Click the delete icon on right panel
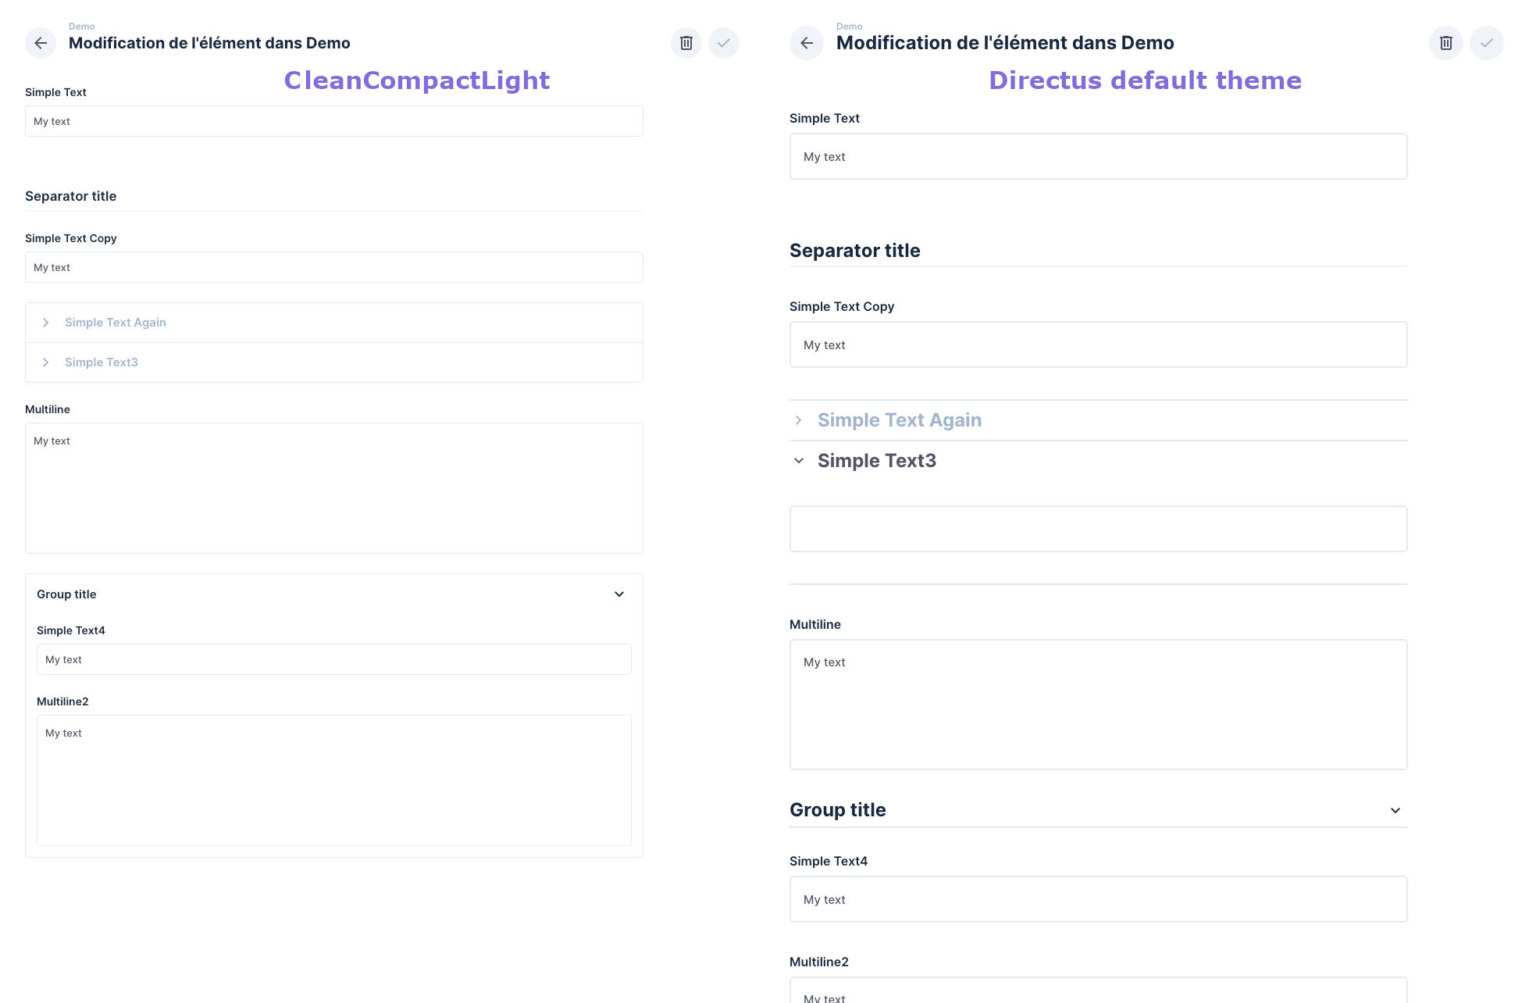The height and width of the screenshot is (1003, 1529). 1447,41
